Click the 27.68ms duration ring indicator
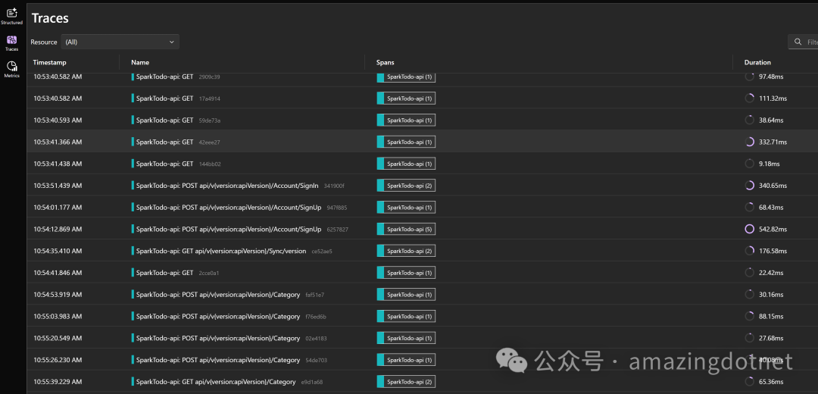Image resolution: width=818 pixels, height=394 pixels. 750,338
